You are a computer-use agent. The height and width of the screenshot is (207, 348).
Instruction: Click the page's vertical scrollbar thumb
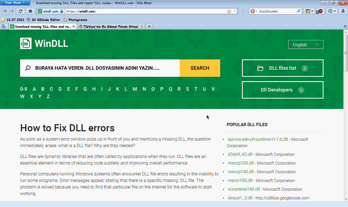pos(346,53)
